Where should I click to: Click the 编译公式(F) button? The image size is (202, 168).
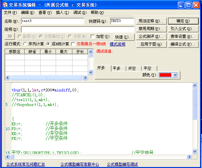click(x=183, y=44)
